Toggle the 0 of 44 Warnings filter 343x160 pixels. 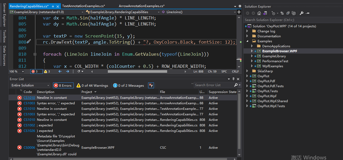[93, 85]
